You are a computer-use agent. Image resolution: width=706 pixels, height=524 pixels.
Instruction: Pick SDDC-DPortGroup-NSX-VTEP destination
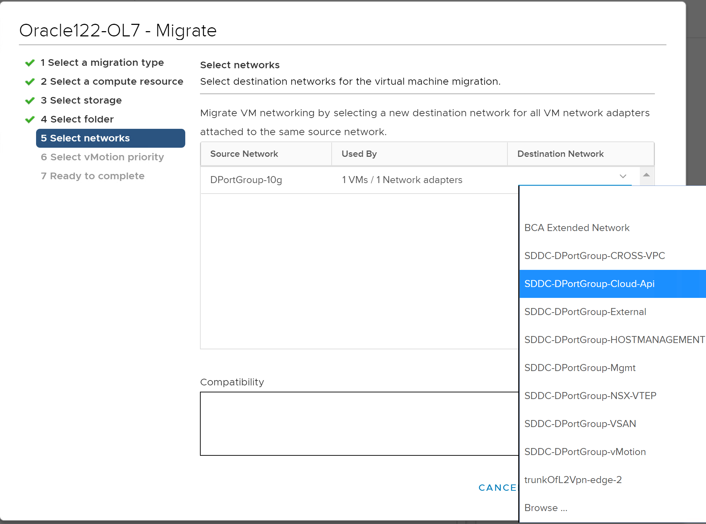click(590, 396)
